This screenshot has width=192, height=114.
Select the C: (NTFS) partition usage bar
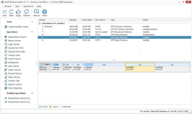click(x=104, y=65)
